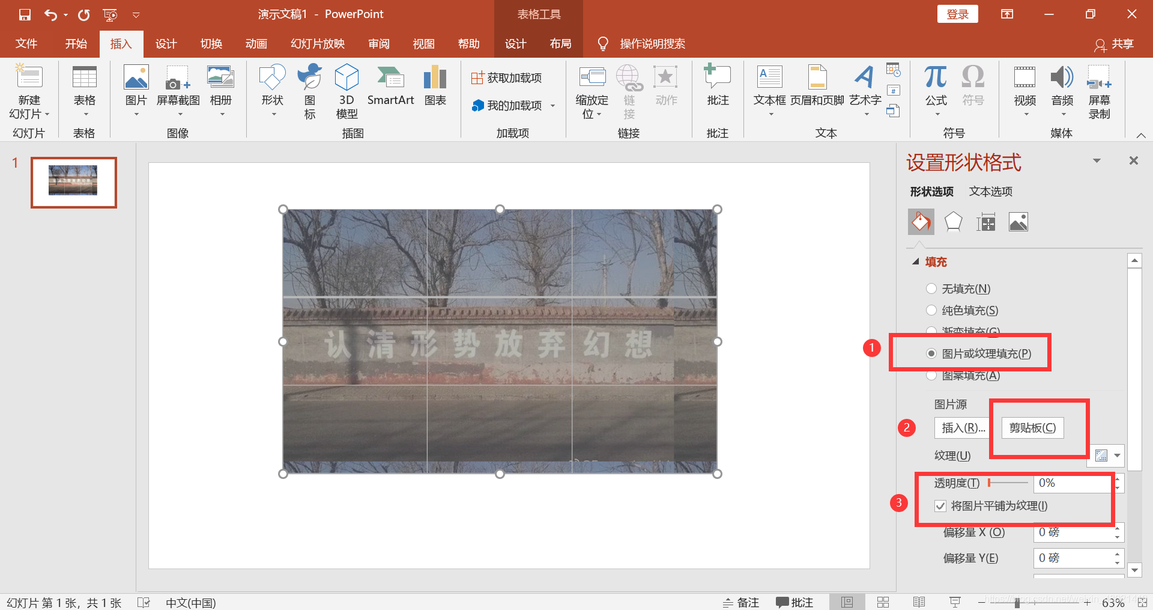
Task: Open the table tools 布局 (Layout) tab
Action: [x=560, y=43]
